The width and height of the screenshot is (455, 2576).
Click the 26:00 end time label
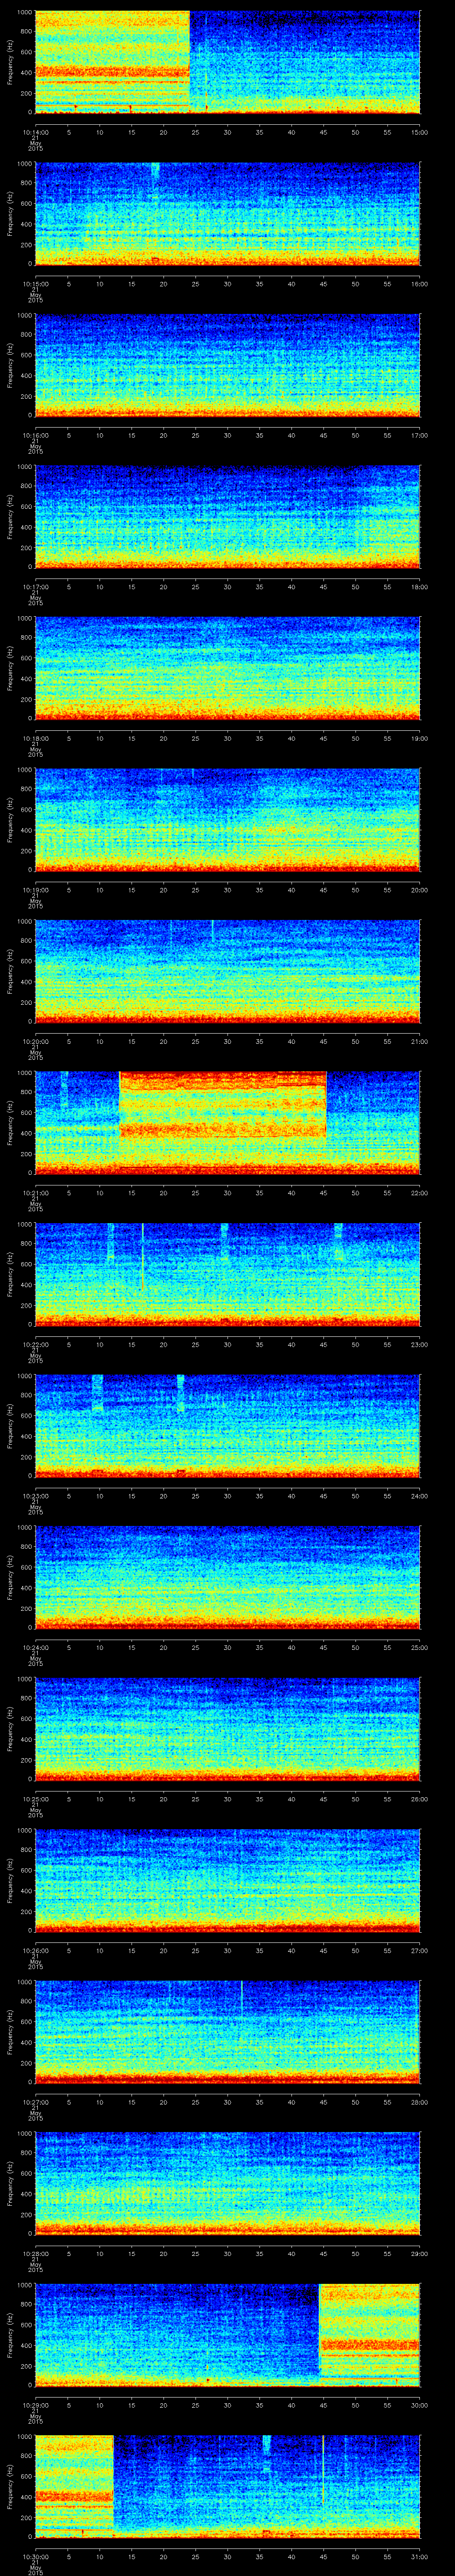(x=420, y=1799)
